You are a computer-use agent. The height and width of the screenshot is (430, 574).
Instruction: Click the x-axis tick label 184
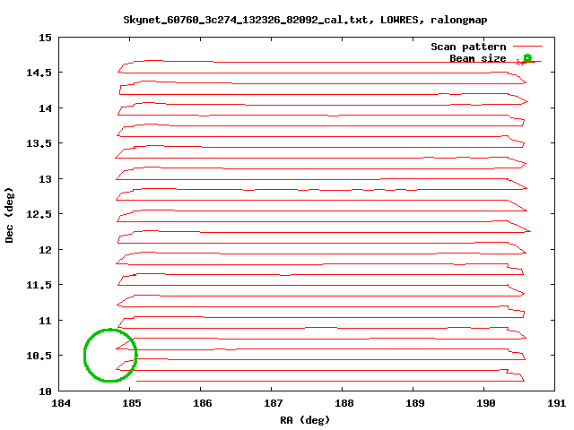coord(61,403)
